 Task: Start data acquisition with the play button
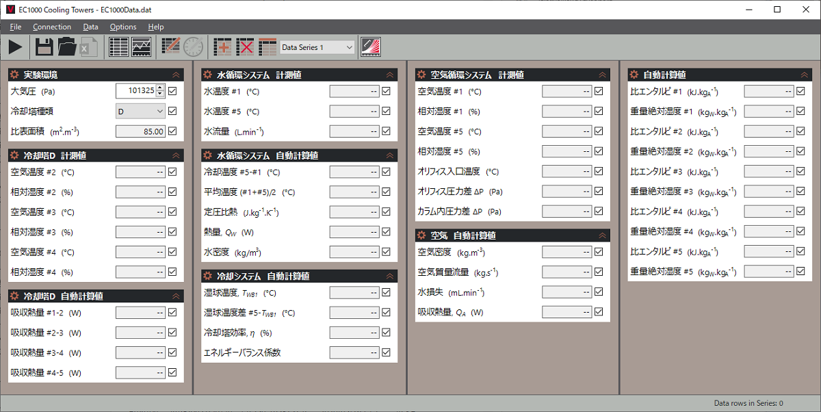15,47
